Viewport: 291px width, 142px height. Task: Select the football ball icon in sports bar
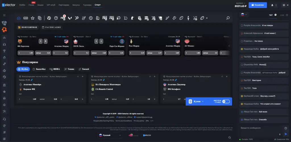point(49,18)
